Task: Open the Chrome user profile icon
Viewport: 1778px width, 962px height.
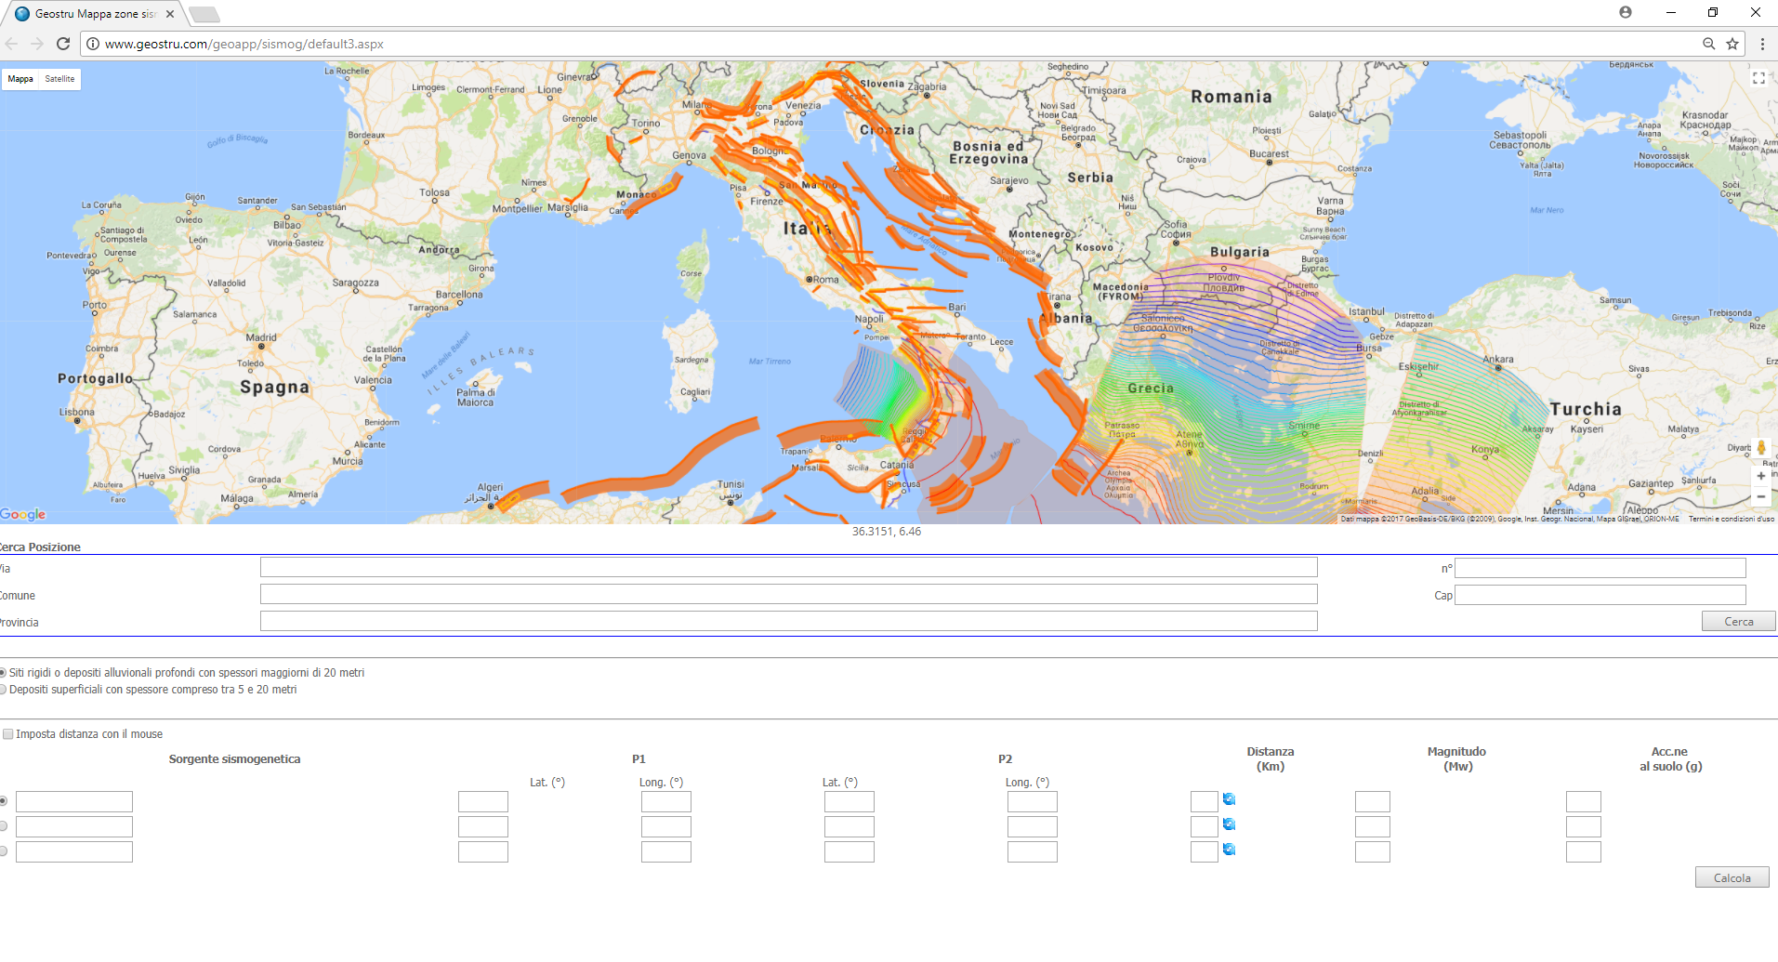Action: click(x=1626, y=12)
